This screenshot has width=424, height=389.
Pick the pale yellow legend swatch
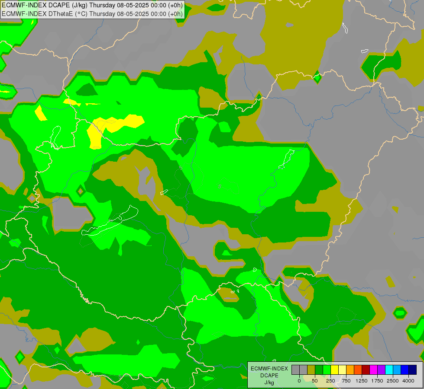point(342,370)
